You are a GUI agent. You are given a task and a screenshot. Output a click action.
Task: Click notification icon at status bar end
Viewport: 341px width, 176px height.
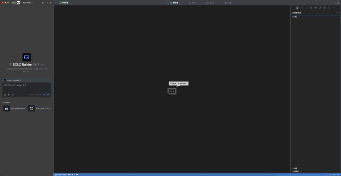click(x=338, y=175)
